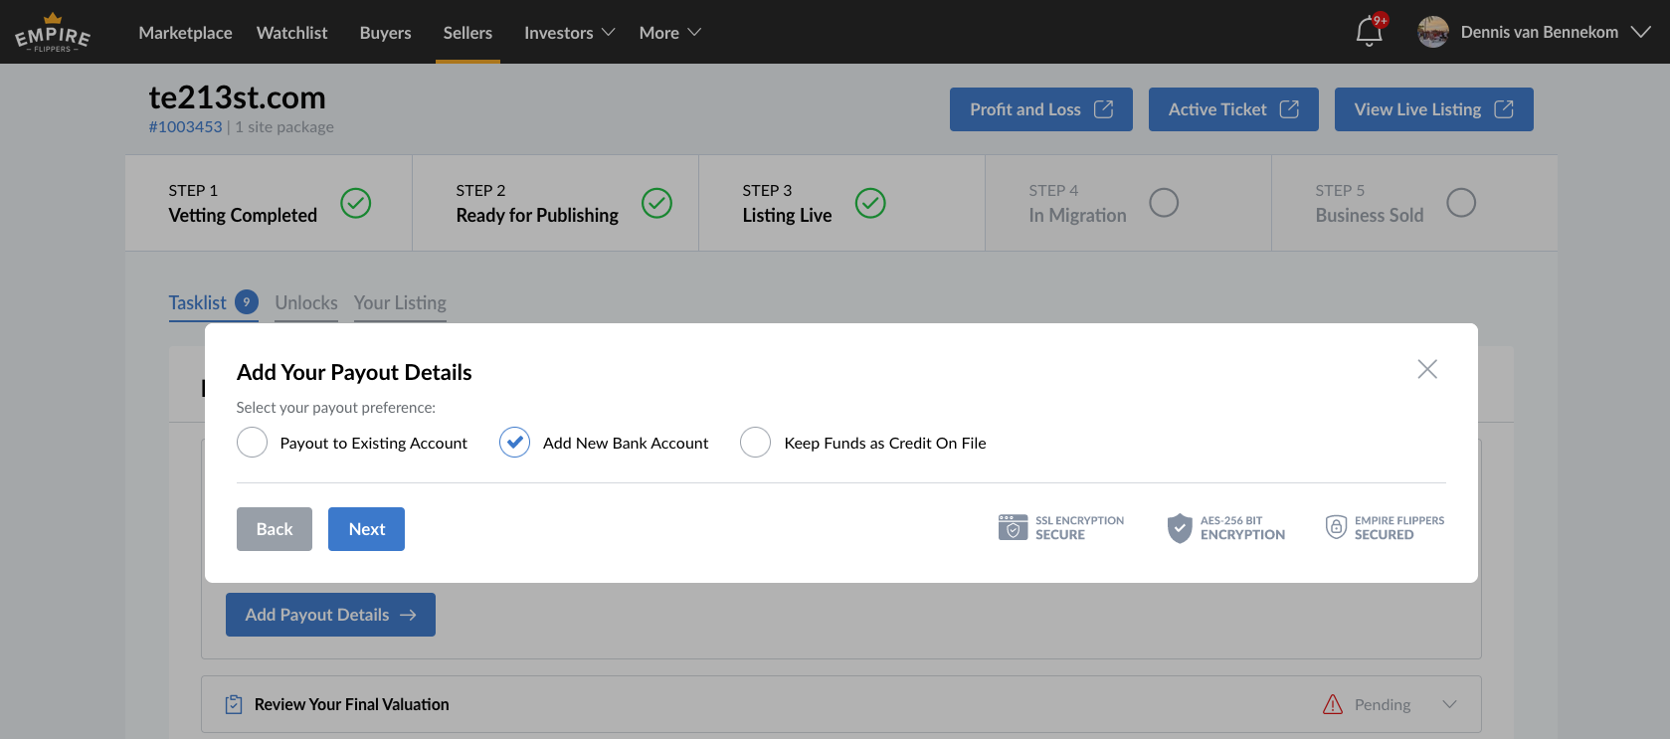Click the Step 4 In Migration circle
Viewport: 1670px width, 739px height.
pyautogui.click(x=1164, y=203)
